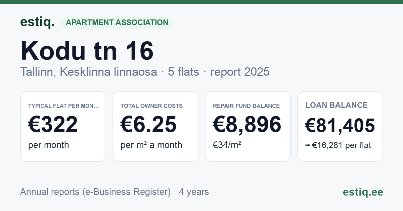Image resolution: width=403 pixels, height=211 pixels.
Task: Click '≈ €16,281 per flat' caption
Action: (x=338, y=145)
